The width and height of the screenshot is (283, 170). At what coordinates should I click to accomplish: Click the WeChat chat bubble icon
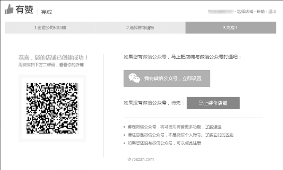tap(134, 78)
